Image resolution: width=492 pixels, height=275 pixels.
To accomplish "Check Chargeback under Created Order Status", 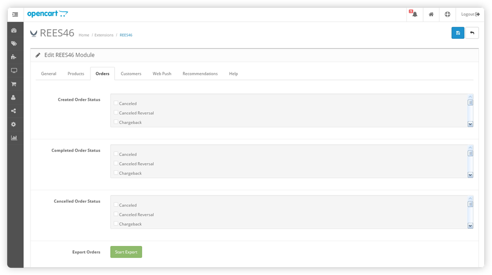I will 116,122.
